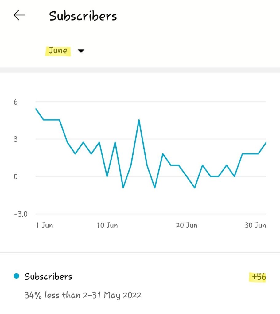This screenshot has width=280, height=314.
Task: Click the y-axis label −3.0
Action: pos(20,214)
